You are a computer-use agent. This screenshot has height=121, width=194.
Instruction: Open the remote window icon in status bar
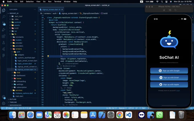pyautogui.click(x=3, y=108)
